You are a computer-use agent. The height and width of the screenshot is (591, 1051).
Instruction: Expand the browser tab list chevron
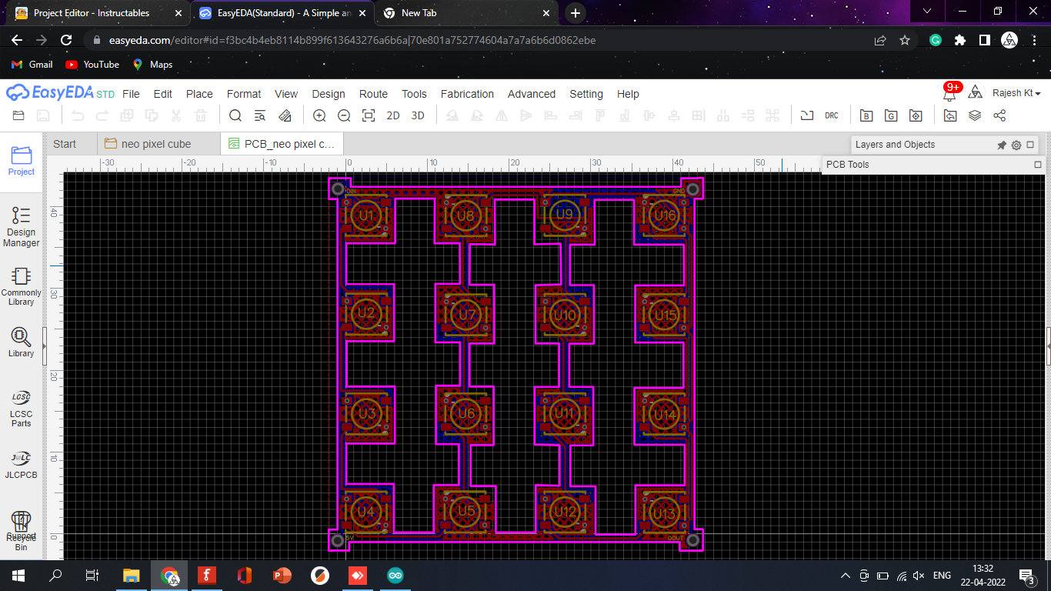click(x=926, y=12)
